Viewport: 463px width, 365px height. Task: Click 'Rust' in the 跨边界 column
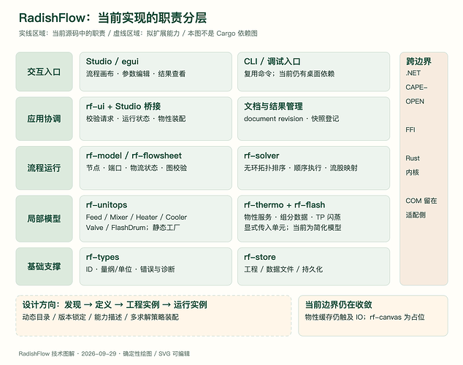point(413,158)
